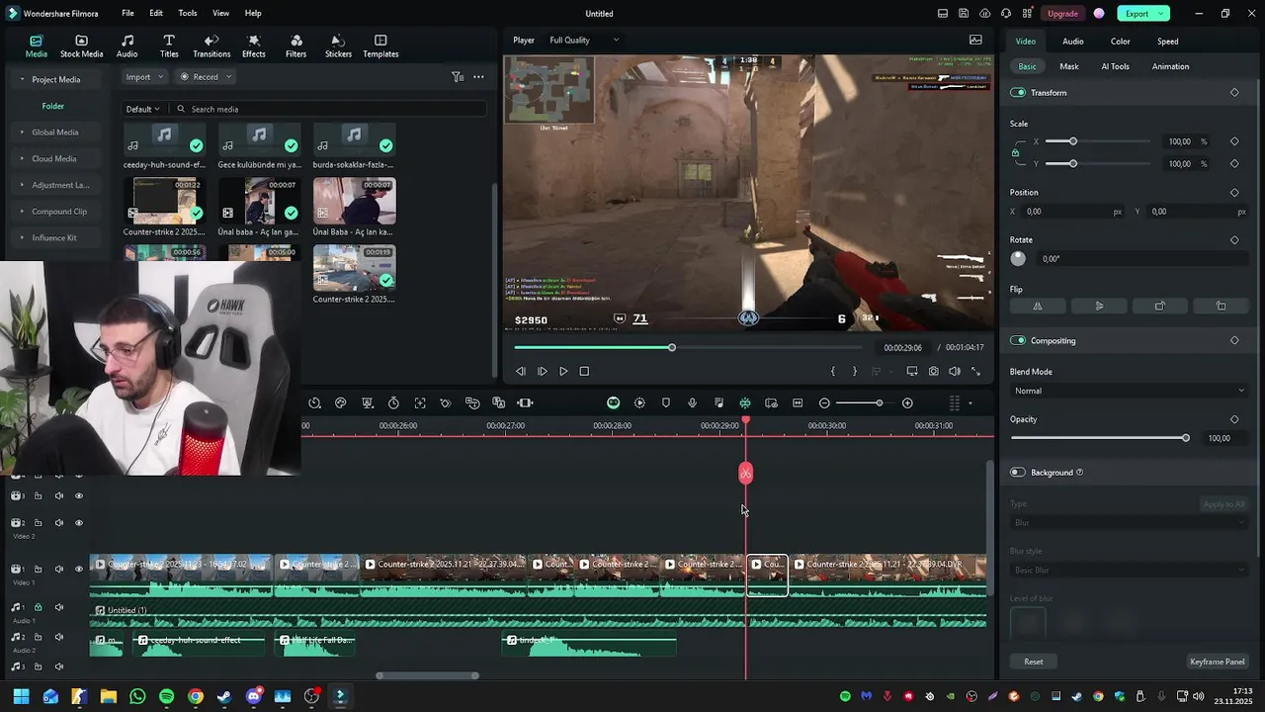The width and height of the screenshot is (1265, 712).
Task: Click the mark in curly brace button
Action: [833, 371]
